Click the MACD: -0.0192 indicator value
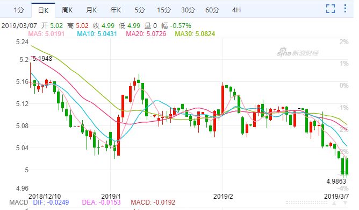The image size is (359, 210). tap(153, 202)
